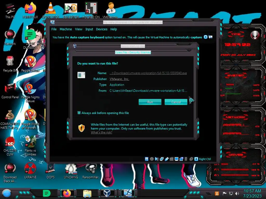This screenshot has height=199, width=266.
Task: Select the Plants vs Zombies desktop icon
Action: click(30, 146)
